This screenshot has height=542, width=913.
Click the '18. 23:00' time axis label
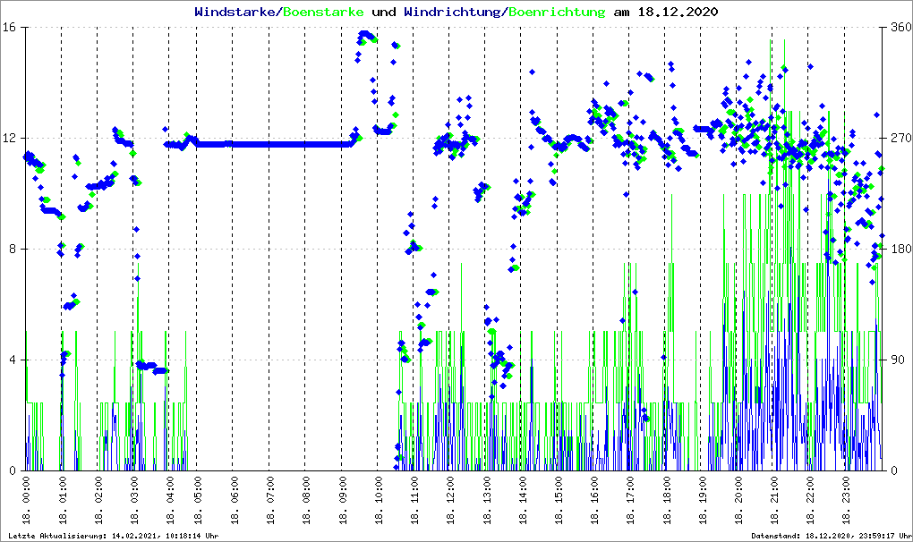click(x=845, y=501)
